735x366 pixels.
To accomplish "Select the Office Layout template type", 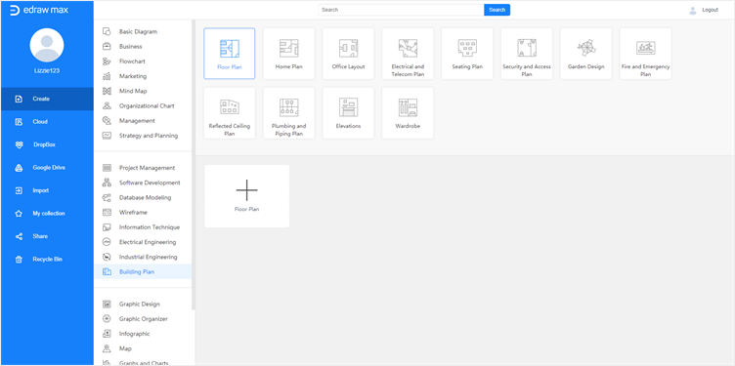I will click(348, 54).
